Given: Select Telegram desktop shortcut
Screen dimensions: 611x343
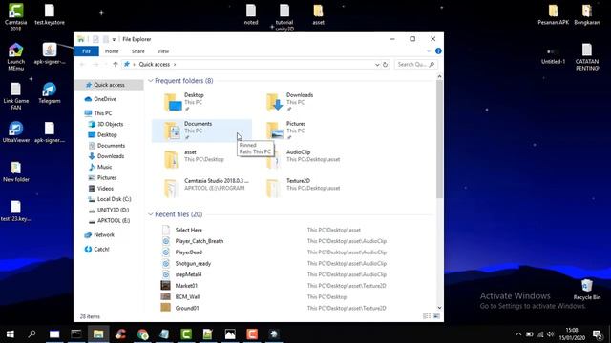Looking at the screenshot, I should tap(50, 93).
